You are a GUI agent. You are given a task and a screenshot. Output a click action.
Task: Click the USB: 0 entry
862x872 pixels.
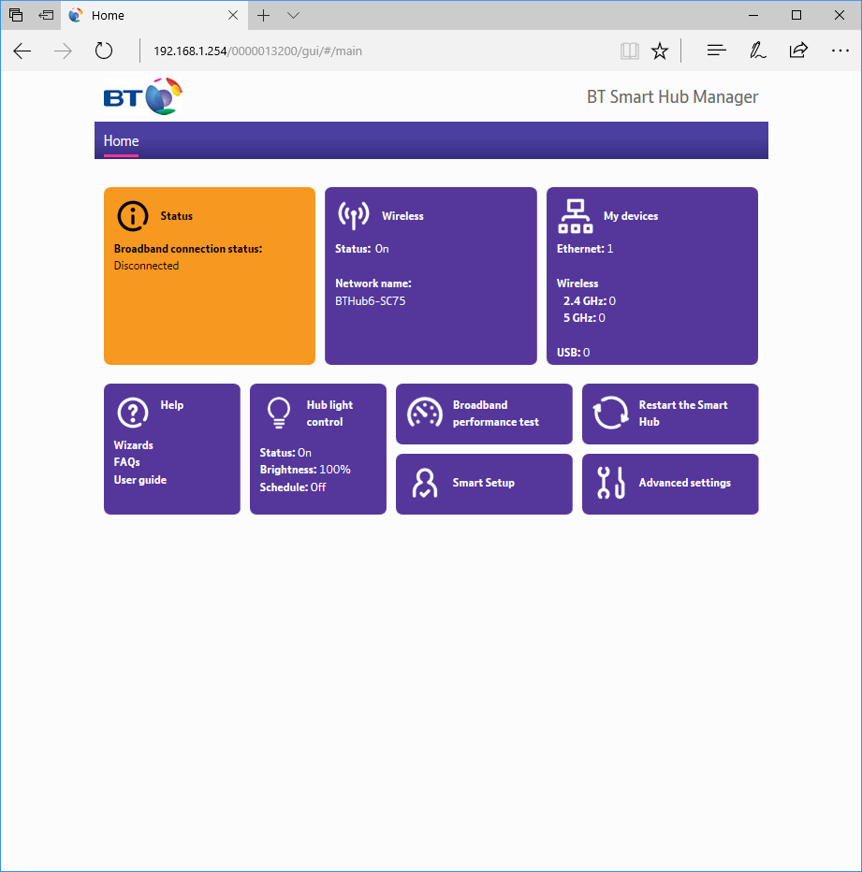coord(573,353)
